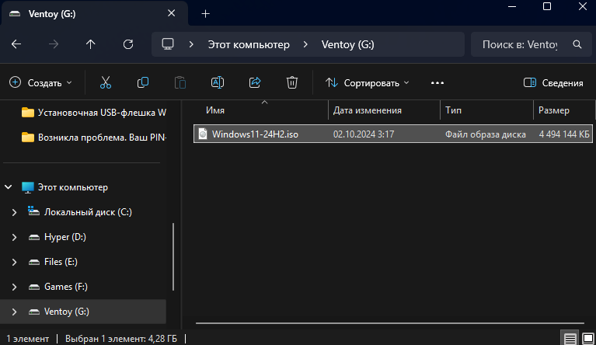596x345 pixels.
Task: Open the Создать new item menu
Action: click(40, 82)
